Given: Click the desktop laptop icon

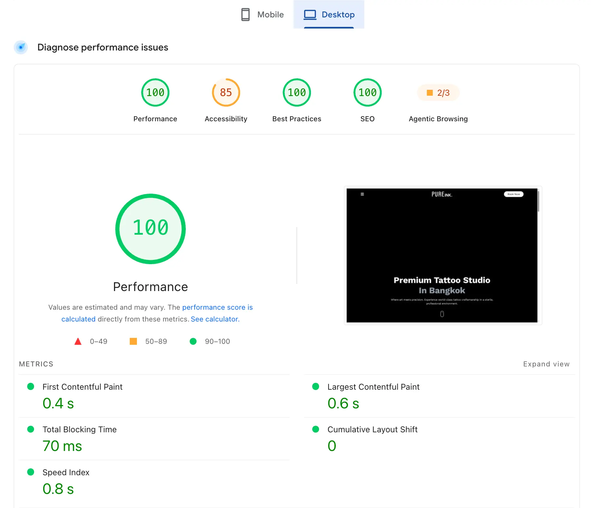Looking at the screenshot, I should pos(310,14).
